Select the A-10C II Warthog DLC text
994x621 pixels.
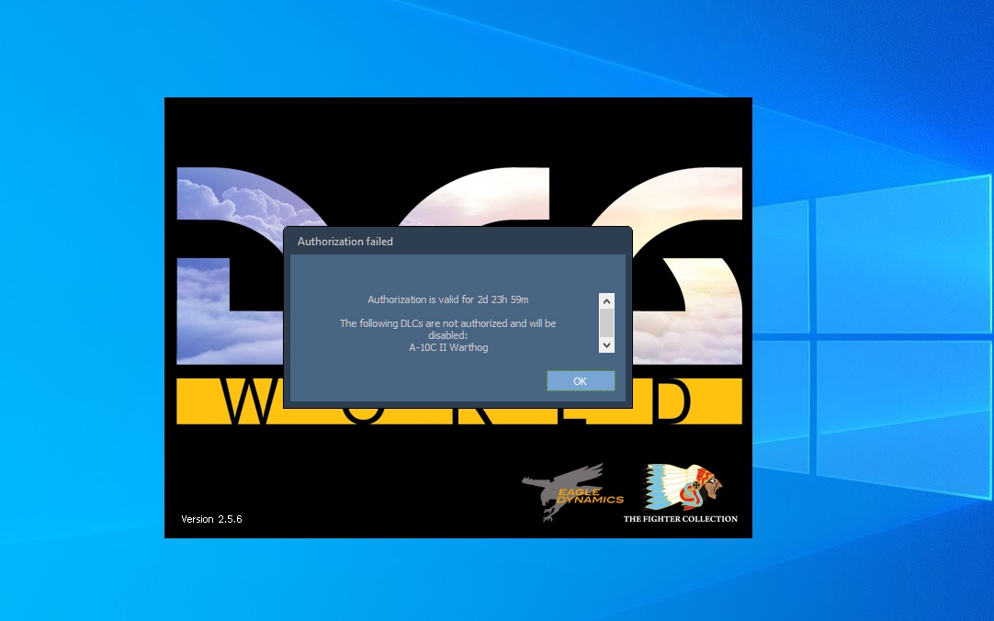[x=448, y=347]
